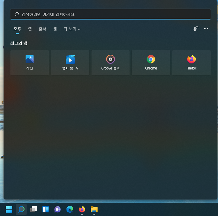Open the Windows Start button
The height and width of the screenshot is (216, 218).
click(9, 209)
